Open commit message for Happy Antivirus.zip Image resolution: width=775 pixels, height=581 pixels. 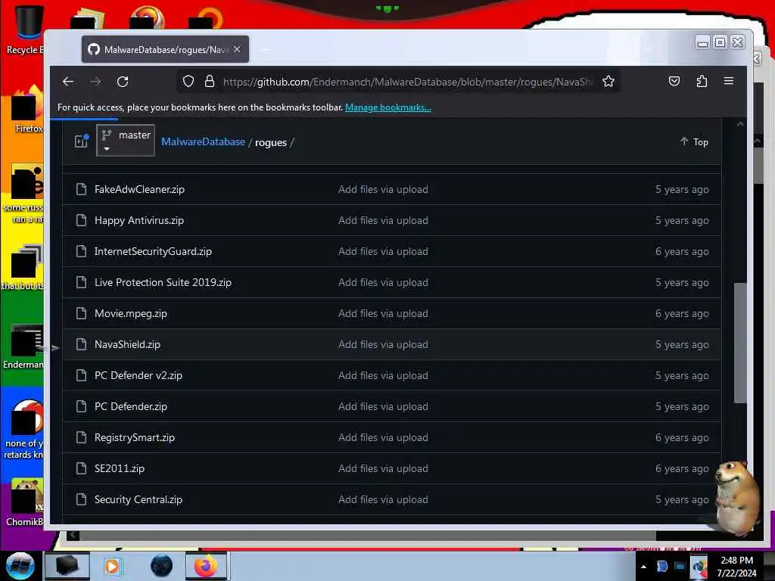pos(383,220)
